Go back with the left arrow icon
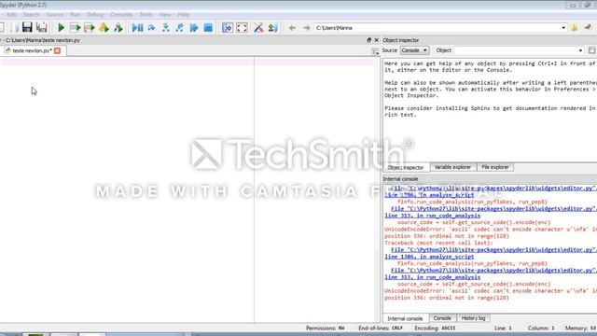Screen dimensions: 597x336 pos(292,28)
